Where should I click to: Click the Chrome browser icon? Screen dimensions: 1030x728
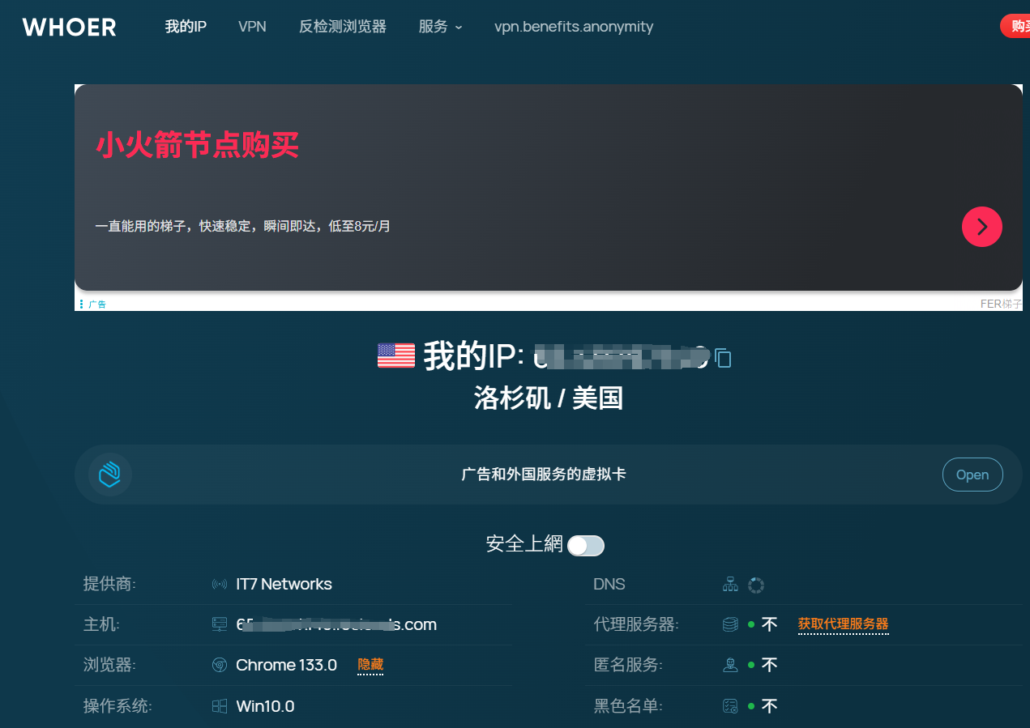[220, 666]
